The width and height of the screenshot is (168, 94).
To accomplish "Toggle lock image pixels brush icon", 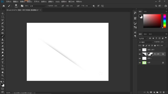I will (x=146, y=45).
